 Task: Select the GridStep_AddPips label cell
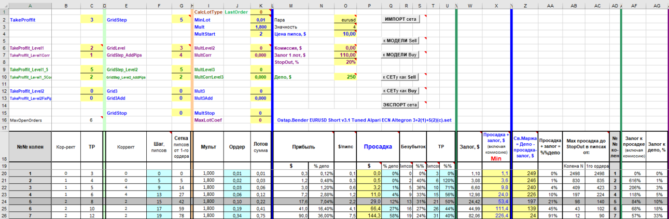click(x=127, y=55)
